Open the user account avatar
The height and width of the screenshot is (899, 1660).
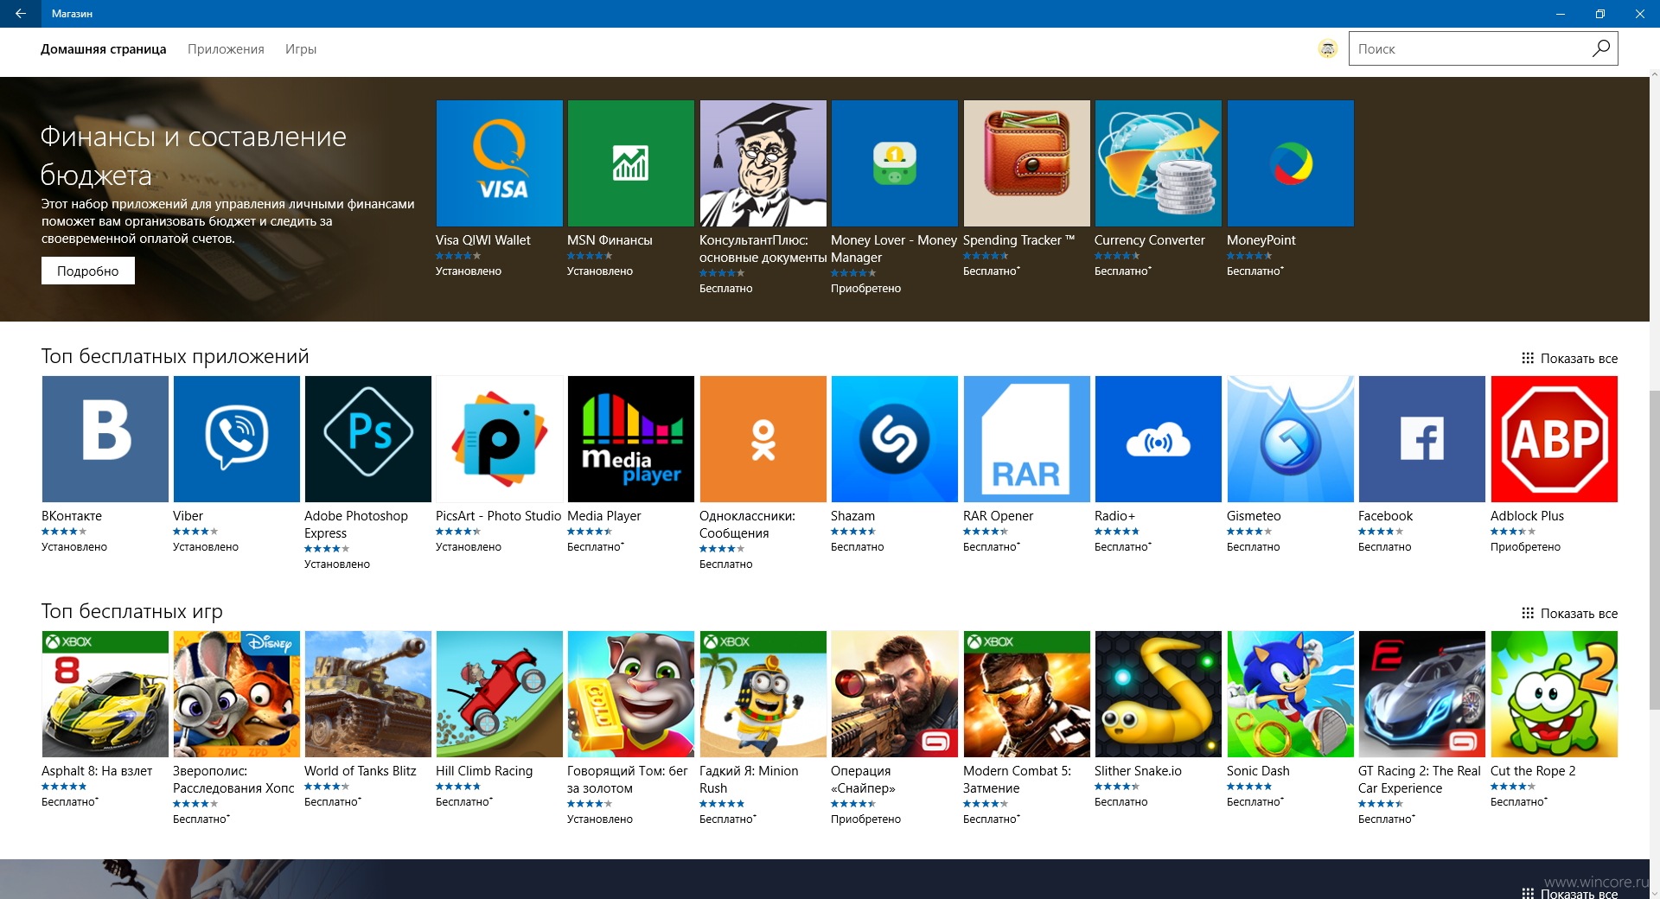1327,49
